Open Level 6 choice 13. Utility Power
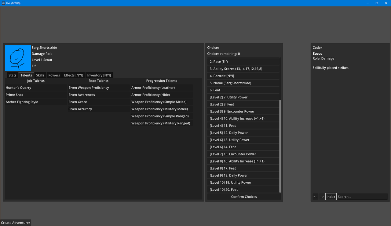 point(243,140)
